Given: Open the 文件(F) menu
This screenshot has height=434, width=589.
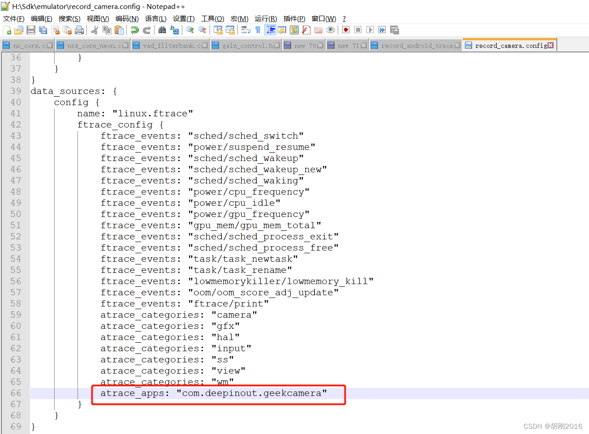Looking at the screenshot, I should click(x=14, y=18).
